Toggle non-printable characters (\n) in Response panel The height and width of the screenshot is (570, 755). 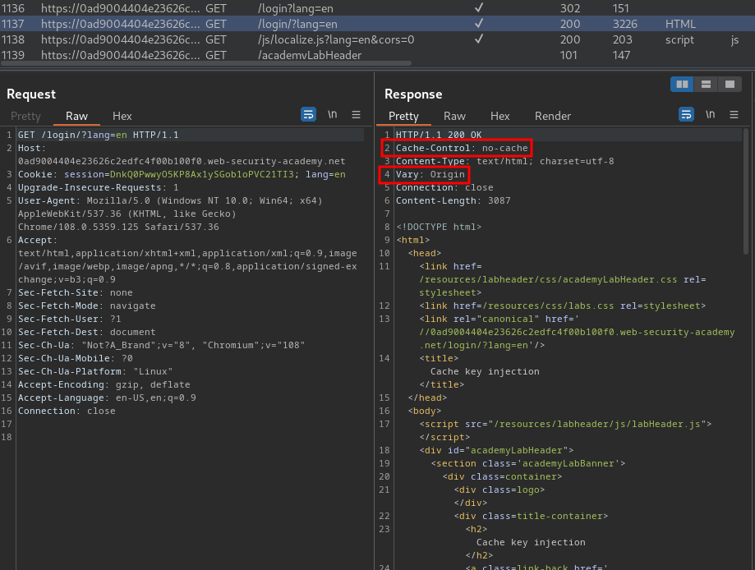click(x=710, y=115)
